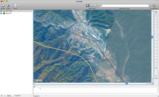Click the zoom level slider track
This screenshot has width=159, height=97.
(x=156, y=44)
